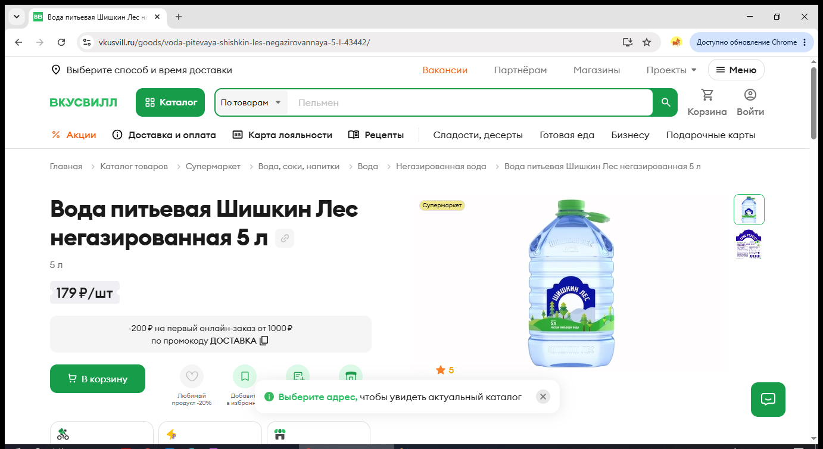The height and width of the screenshot is (449, 823).
Task: Run search with the magnifier button
Action: pos(666,102)
